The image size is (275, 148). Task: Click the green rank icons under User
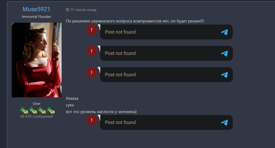pos(37,110)
